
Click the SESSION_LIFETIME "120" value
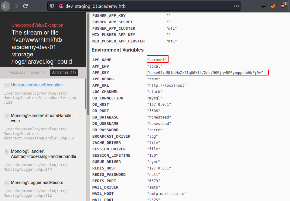pos(152,156)
